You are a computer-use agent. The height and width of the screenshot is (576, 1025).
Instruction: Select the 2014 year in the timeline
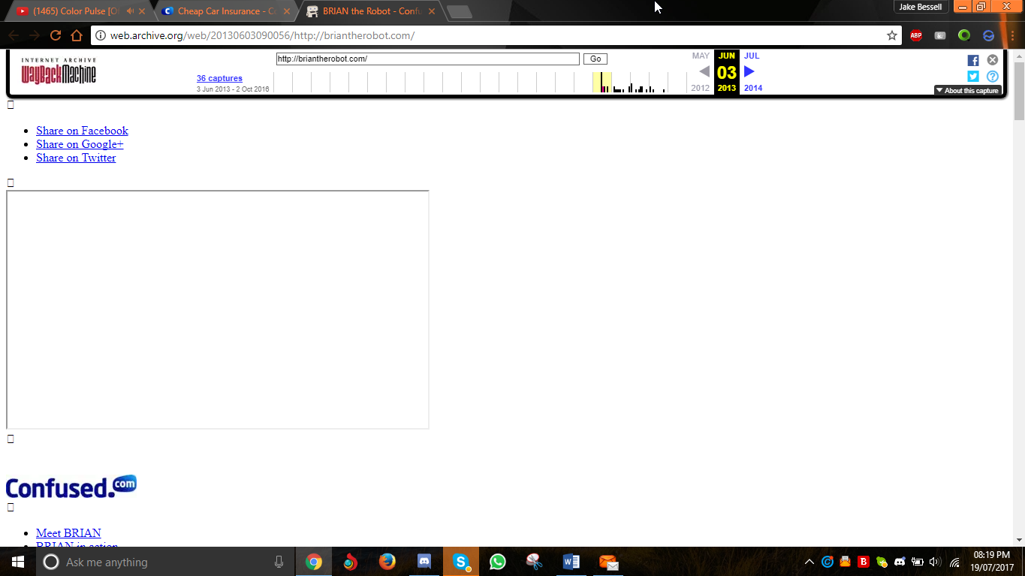tap(753, 88)
